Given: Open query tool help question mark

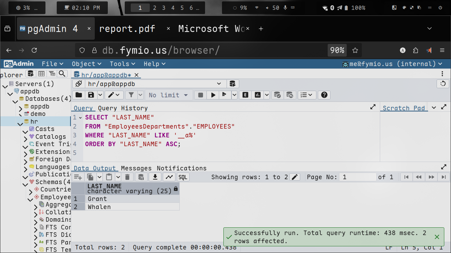Looking at the screenshot, I should click(x=324, y=95).
